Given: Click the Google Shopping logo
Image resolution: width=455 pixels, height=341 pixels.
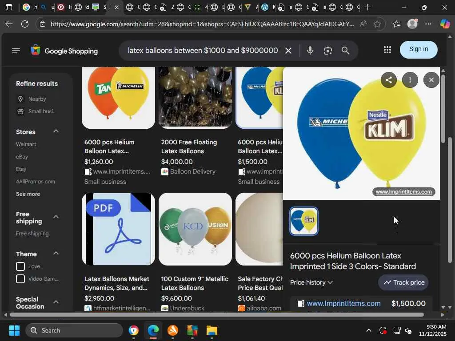Looking at the screenshot, I should 64,51.
